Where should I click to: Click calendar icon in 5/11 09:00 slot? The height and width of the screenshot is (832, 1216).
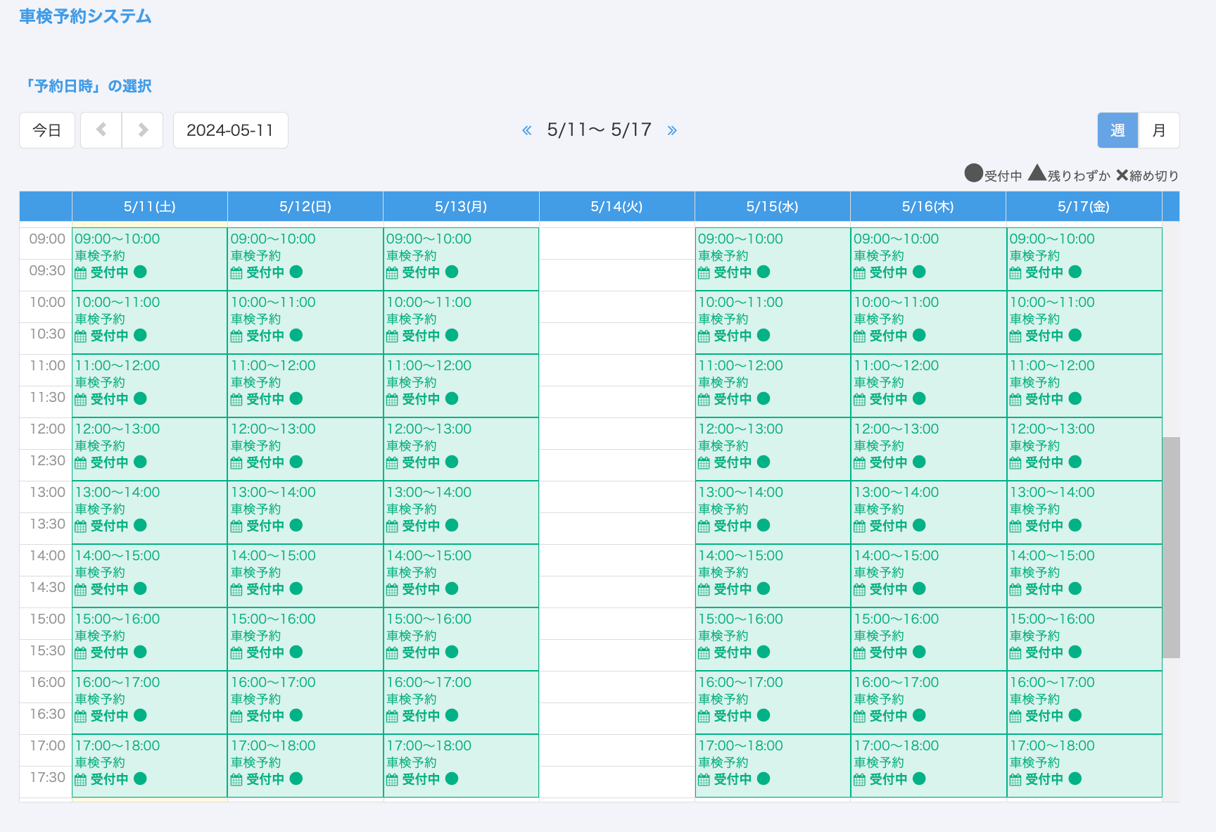(x=81, y=273)
